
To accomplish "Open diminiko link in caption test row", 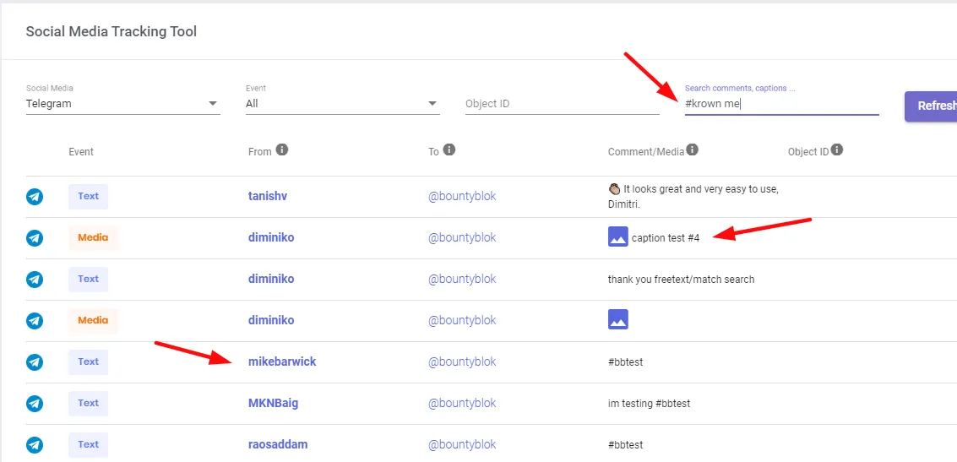I will pos(271,237).
